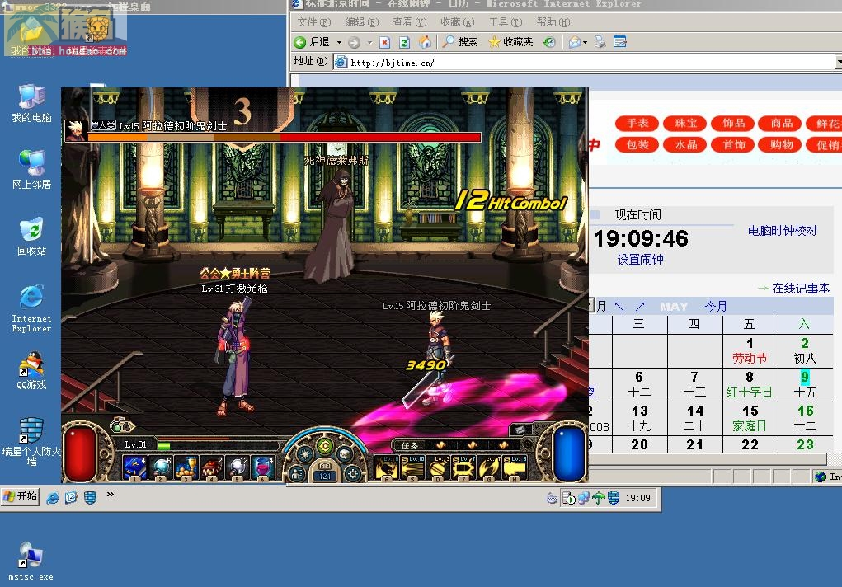This screenshot has width=842, height=587.
Task: Use game item slot 5 white orb
Action: [x=237, y=467]
